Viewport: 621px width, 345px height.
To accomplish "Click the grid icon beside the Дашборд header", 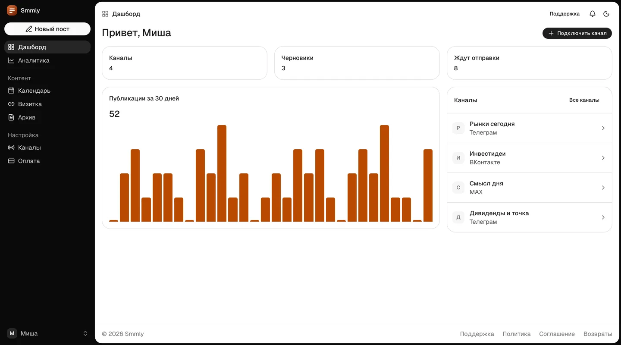I will coord(105,14).
